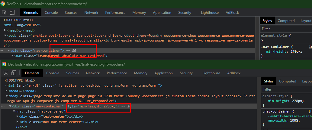The height and width of the screenshot is (130, 312).
Task: Open Security tab in top DevTools window
Action: coord(185,12)
